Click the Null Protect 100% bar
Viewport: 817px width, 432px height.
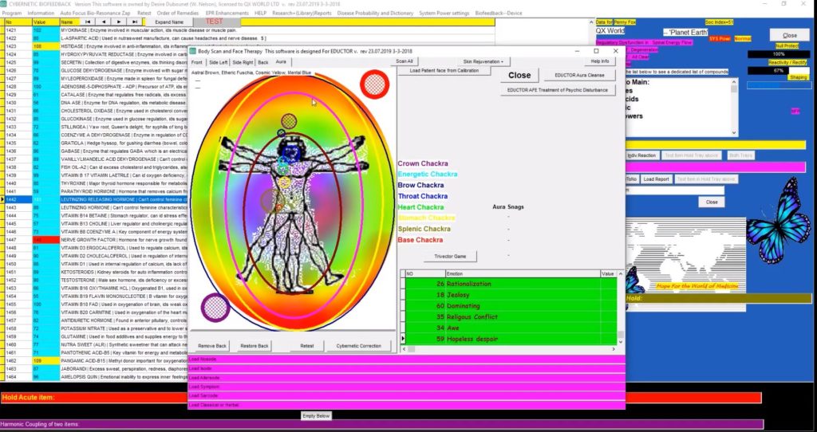pyautogui.click(x=779, y=54)
